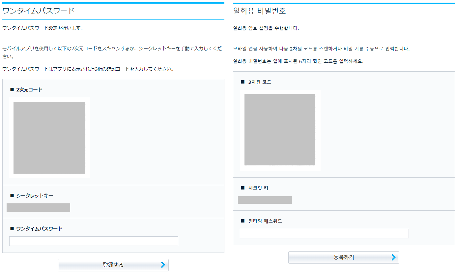Click the Korean sentence about 6자리 확인 코드
The image size is (457, 275).
tap(298, 61)
